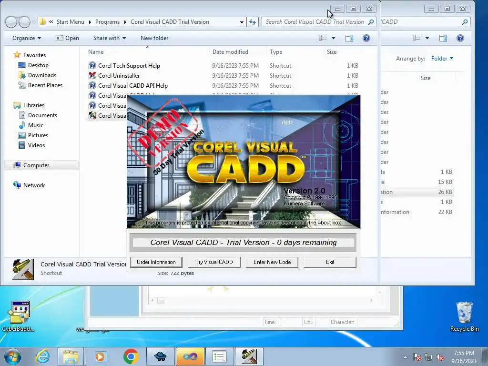Open Music library

(35, 125)
